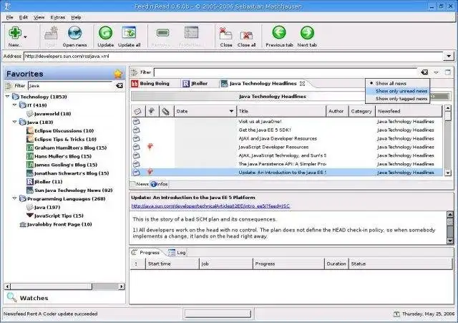Click the greyed Properties toolbar icon
This screenshot has width=458, height=323.
coord(191,33)
